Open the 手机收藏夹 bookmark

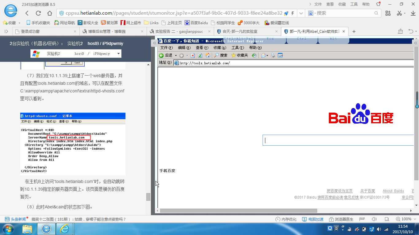(x=38, y=23)
